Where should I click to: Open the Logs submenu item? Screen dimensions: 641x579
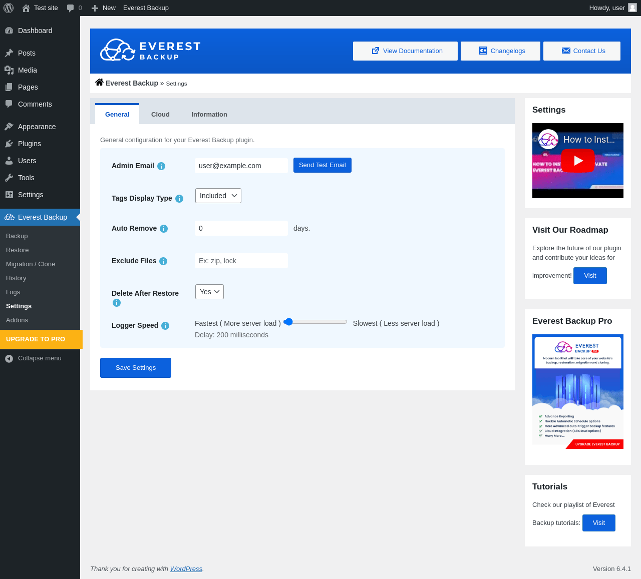[40, 292]
